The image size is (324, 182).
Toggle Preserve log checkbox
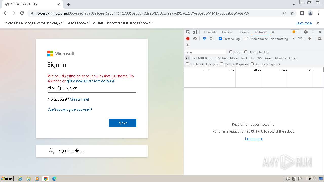tap(220, 39)
